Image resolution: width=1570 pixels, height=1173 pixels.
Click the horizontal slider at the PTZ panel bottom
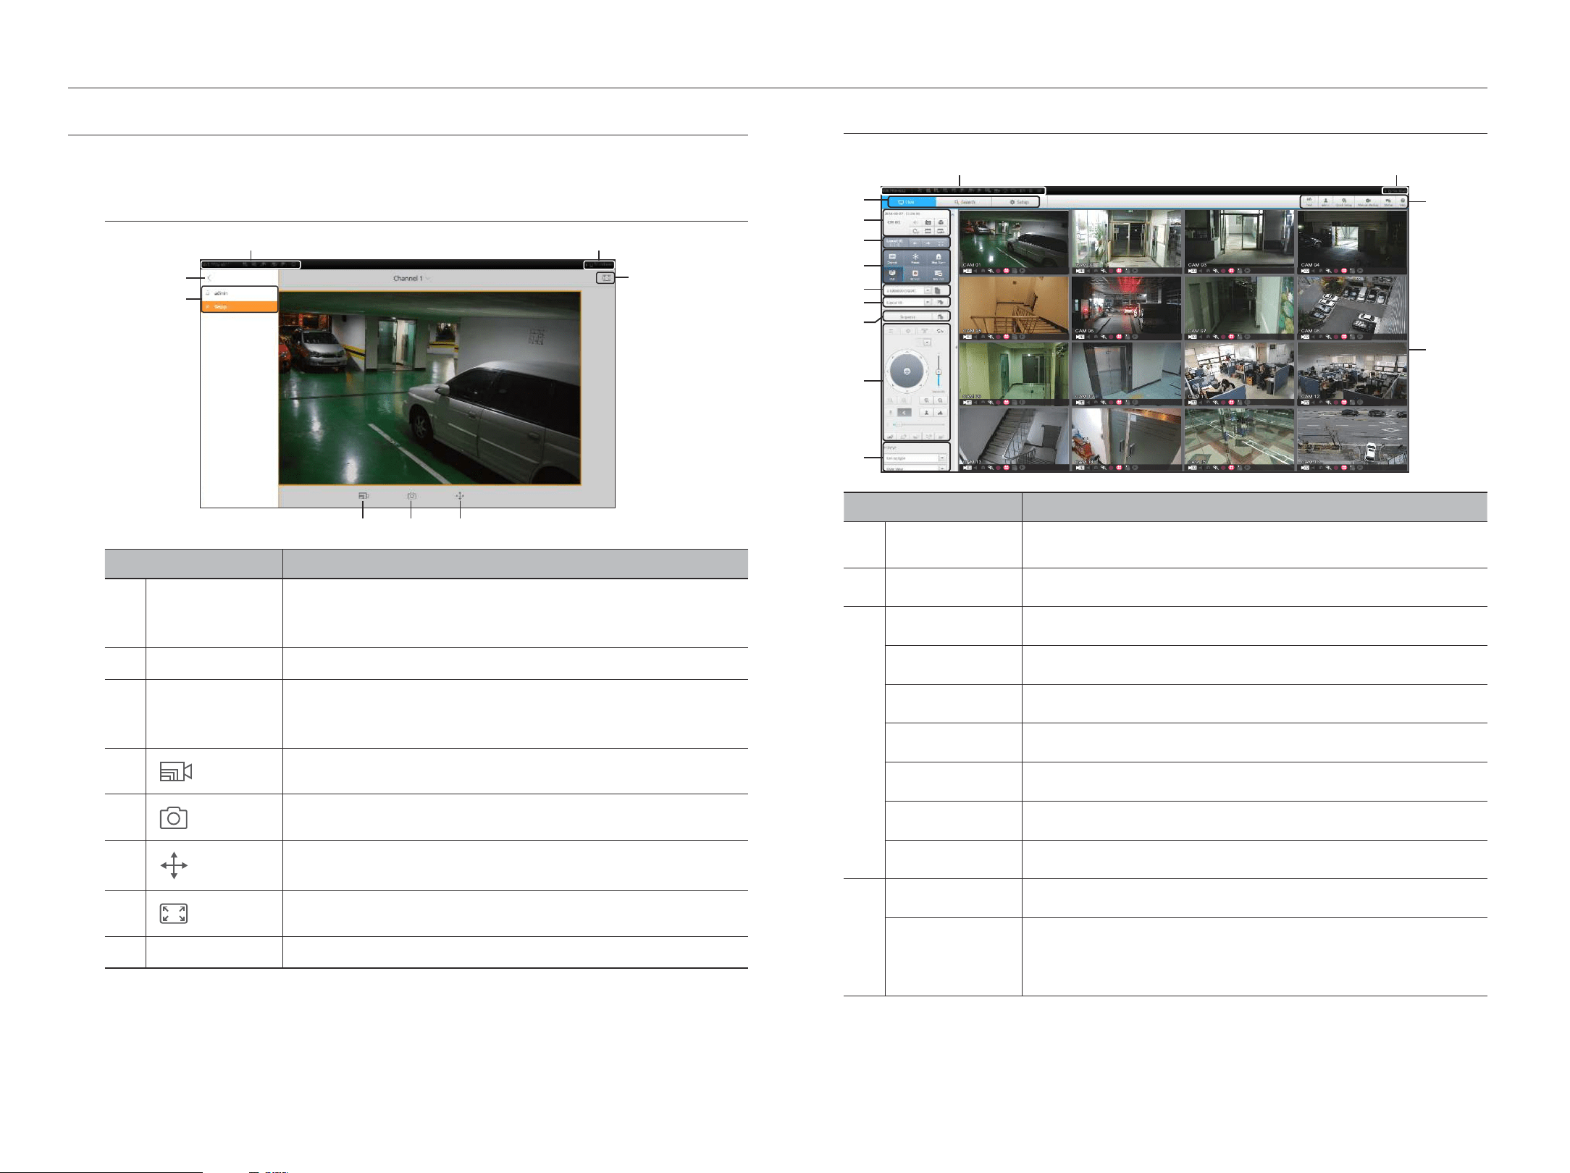click(918, 424)
